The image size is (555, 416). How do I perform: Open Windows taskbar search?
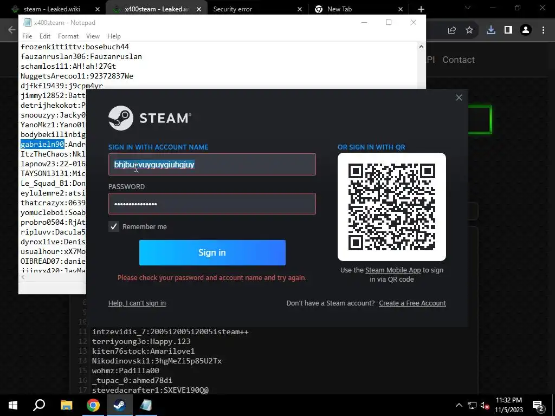click(x=39, y=405)
